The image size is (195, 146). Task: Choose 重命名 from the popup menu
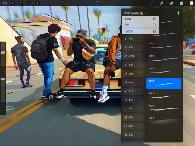tap(140, 19)
